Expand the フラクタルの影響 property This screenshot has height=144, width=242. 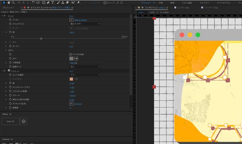[6, 91]
